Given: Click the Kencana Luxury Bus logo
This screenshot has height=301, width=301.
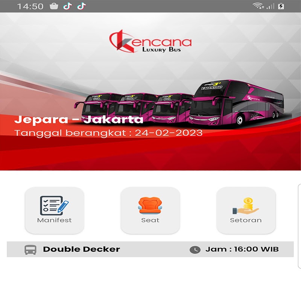Looking at the screenshot, I should tap(150, 41).
